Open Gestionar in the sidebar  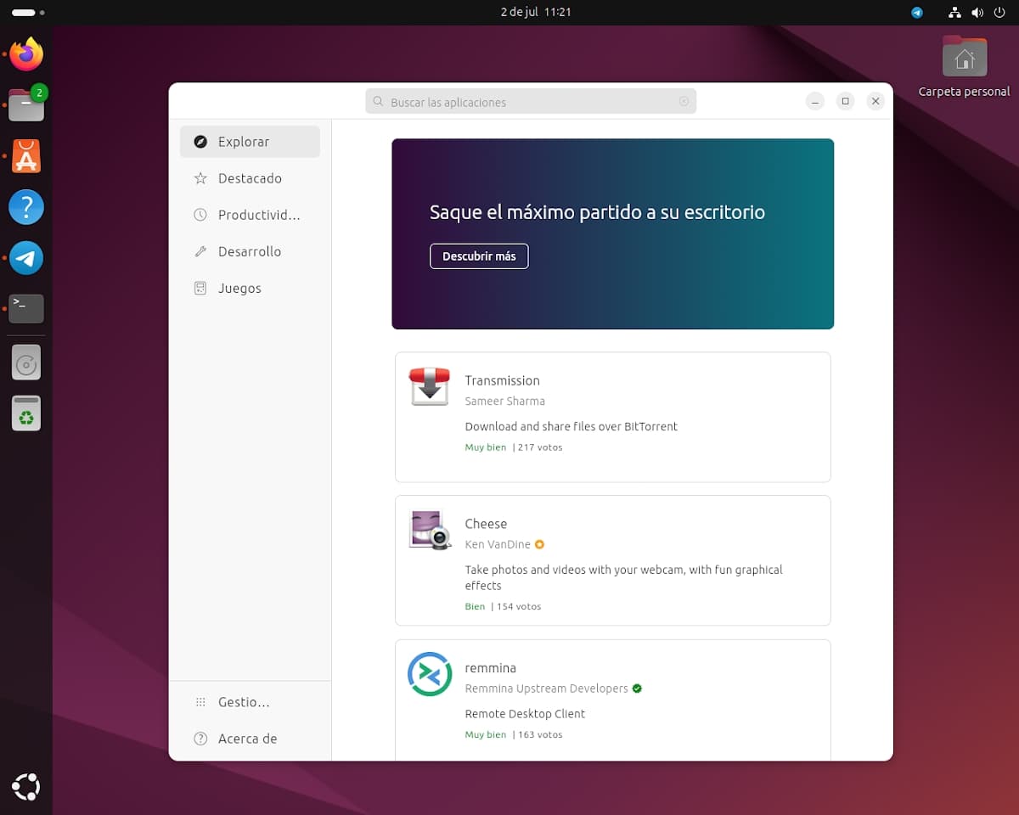tap(250, 702)
